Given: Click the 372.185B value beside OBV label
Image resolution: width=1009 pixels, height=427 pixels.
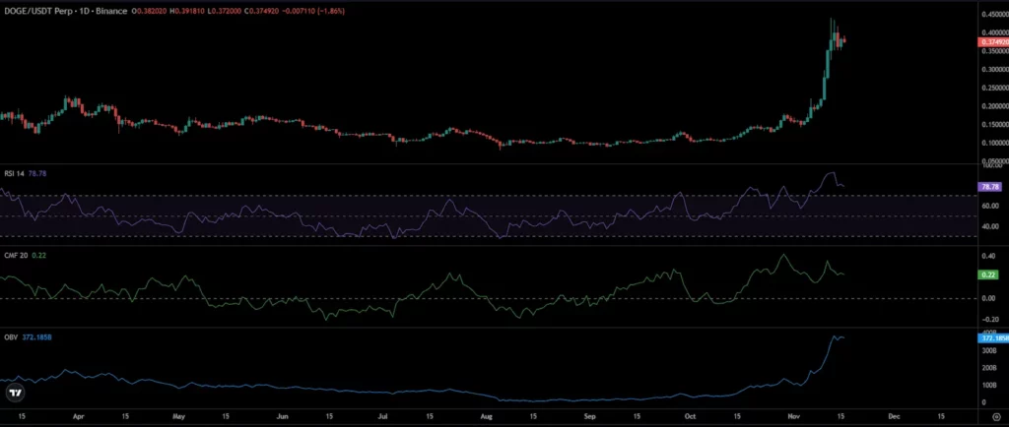Looking at the screenshot, I should click(34, 337).
